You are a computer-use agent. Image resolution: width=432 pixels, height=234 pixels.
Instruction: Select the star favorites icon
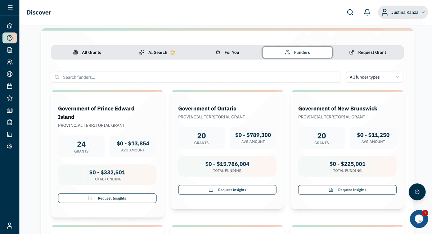tap(9, 98)
